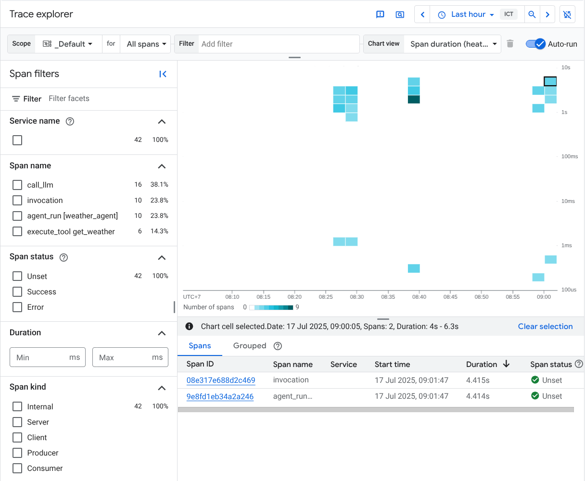Image resolution: width=585 pixels, height=481 pixels.
Task: Select the Spans tab
Action: (200, 346)
